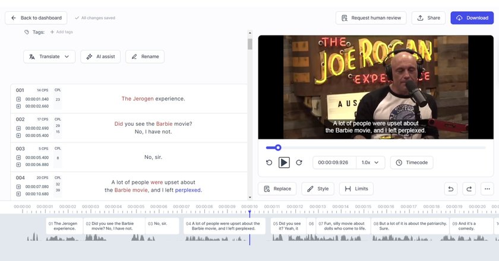Select timeline clip 03 'No, sir.'

(x=162, y=226)
